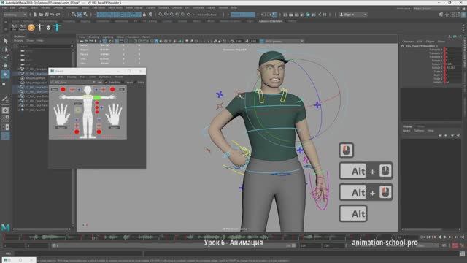
Task: Click the right foot red circle in picker
Action: [99, 131]
